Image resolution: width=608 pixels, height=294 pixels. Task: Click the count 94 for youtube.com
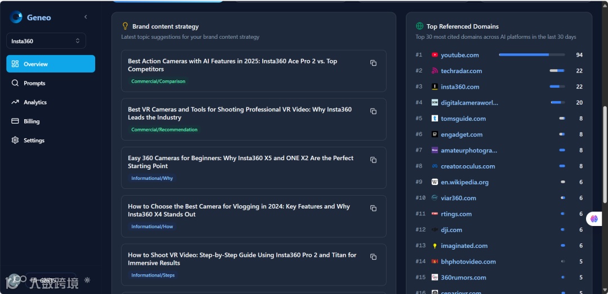[x=579, y=55]
